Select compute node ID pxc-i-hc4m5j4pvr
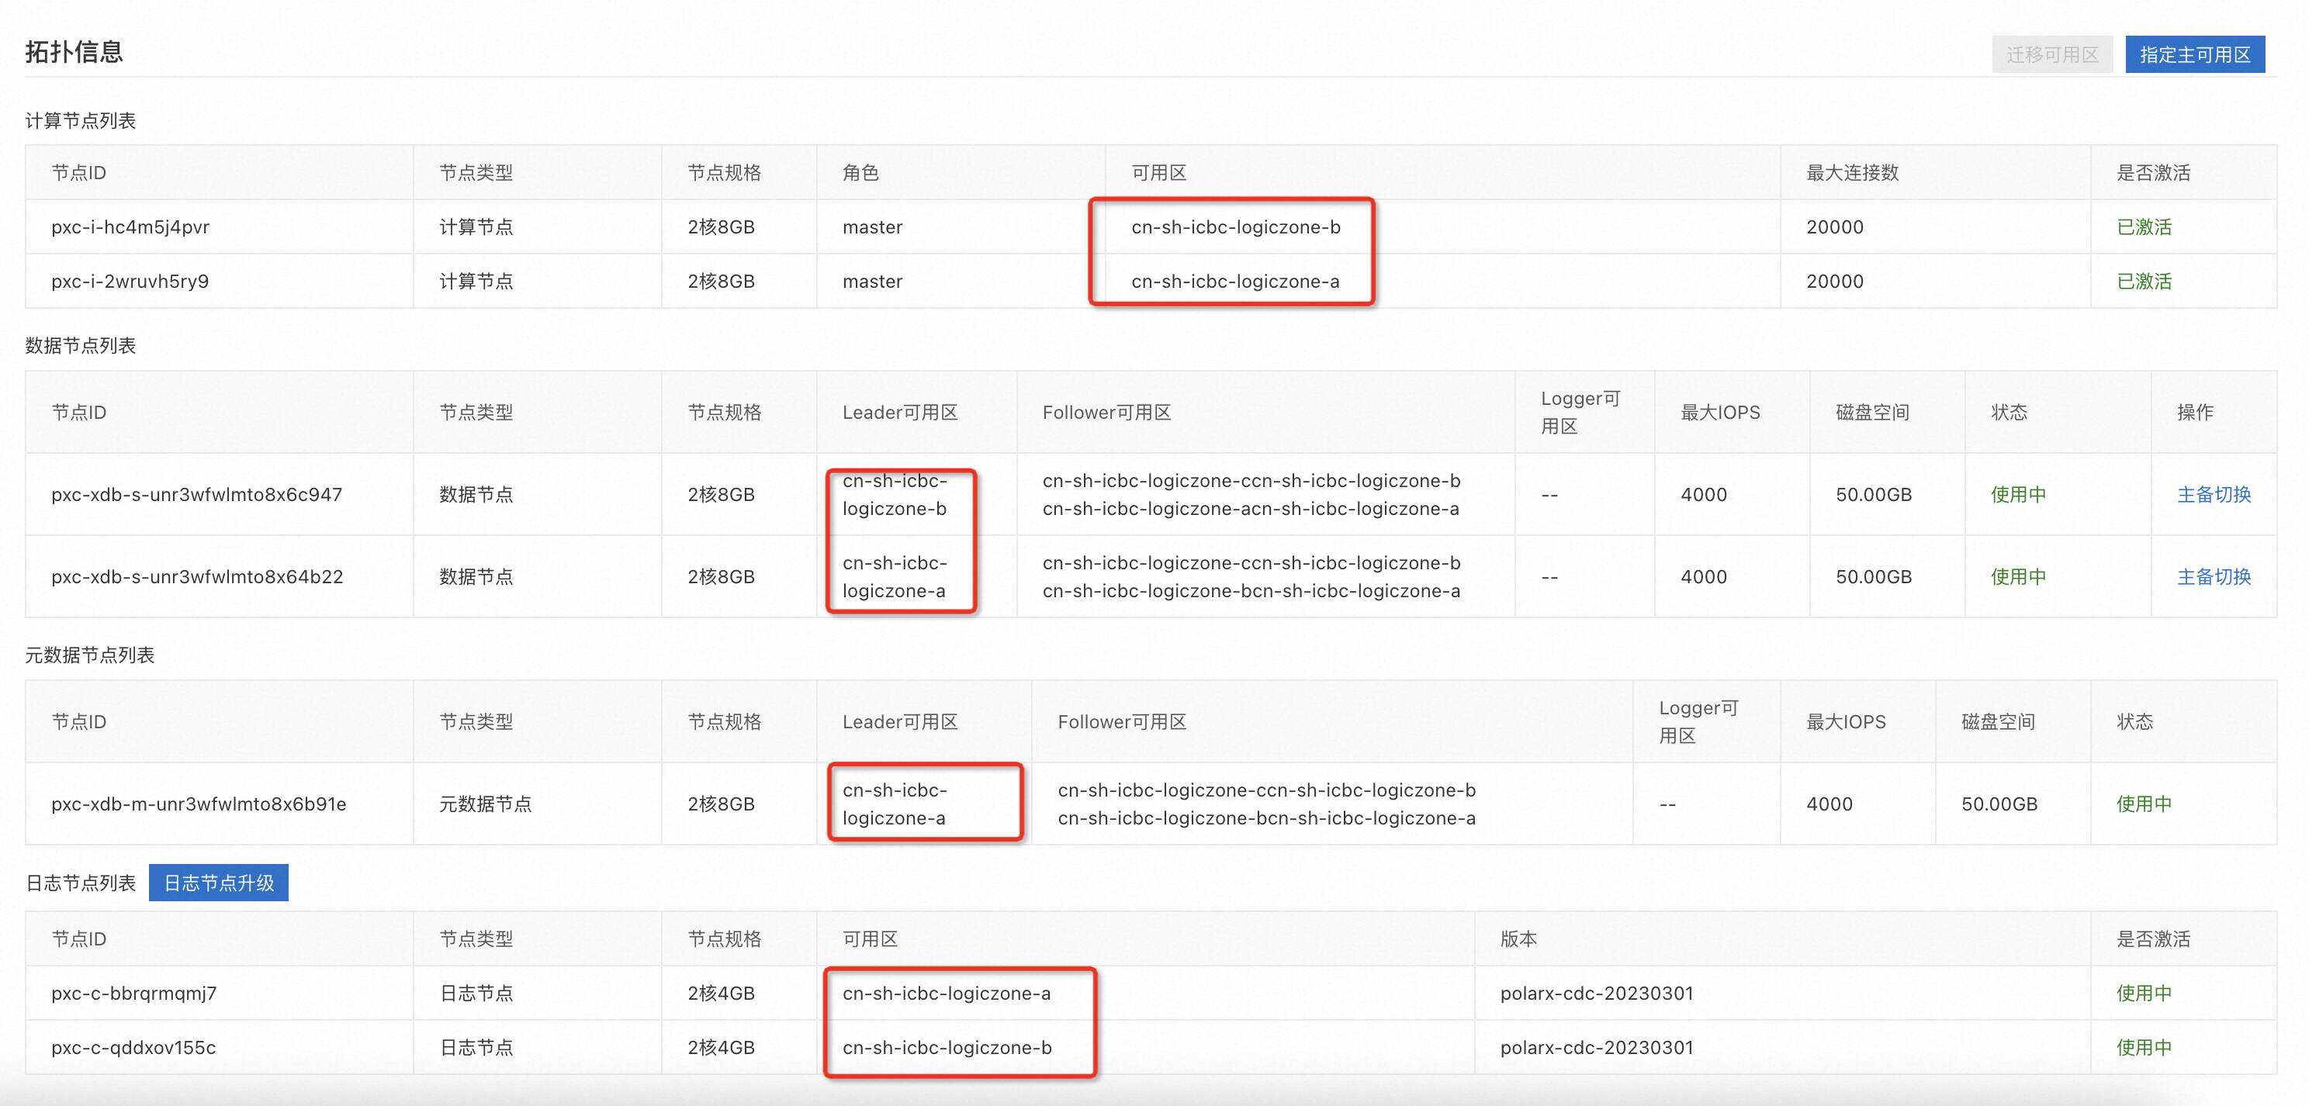 (130, 226)
